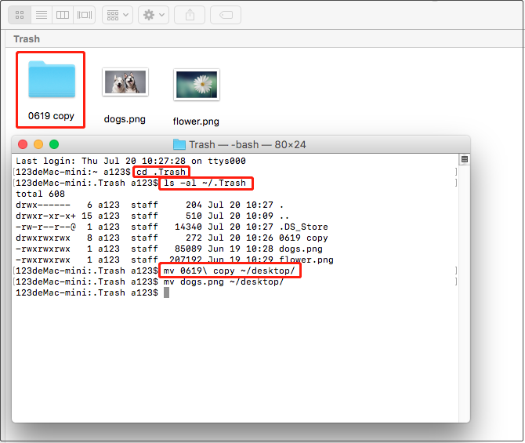This screenshot has width=525, height=443.
Task: Click the flower.png file name label
Action: tap(196, 122)
